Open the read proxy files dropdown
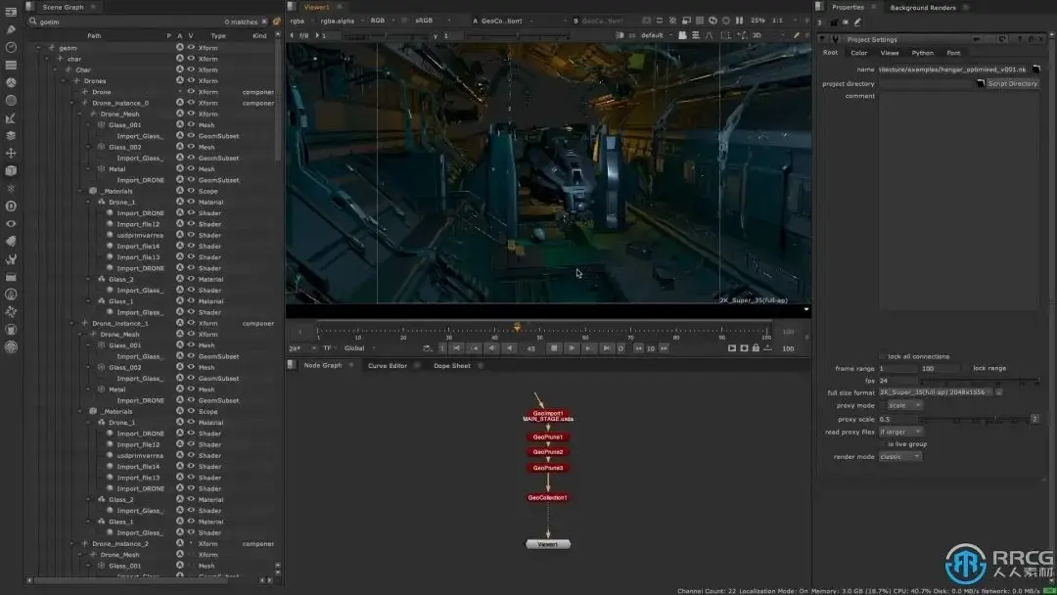Image resolution: width=1057 pixels, height=595 pixels. point(900,432)
